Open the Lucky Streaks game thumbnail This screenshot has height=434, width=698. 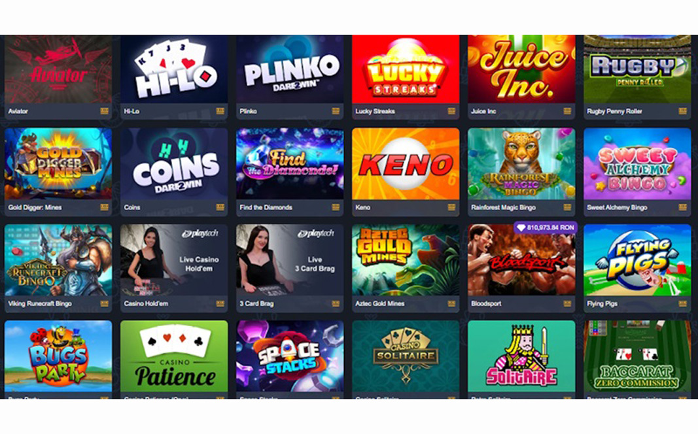pyautogui.click(x=406, y=69)
